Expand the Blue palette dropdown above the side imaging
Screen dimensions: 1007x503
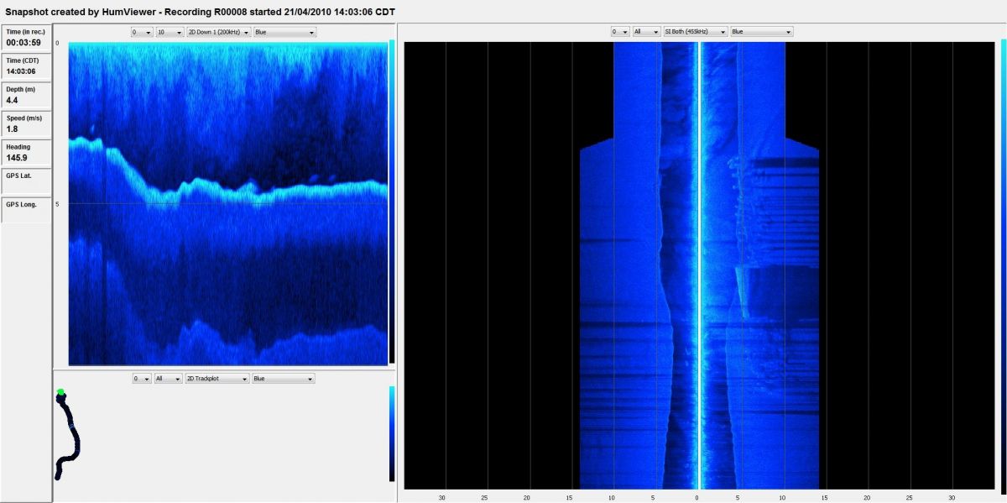coord(761,31)
